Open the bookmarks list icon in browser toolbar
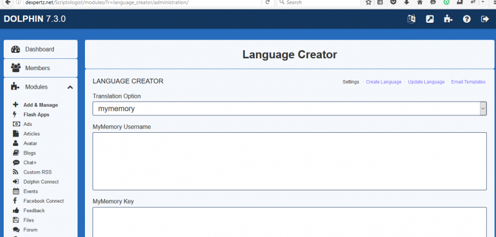The width and height of the screenshot is (496, 237). click(x=380, y=2)
